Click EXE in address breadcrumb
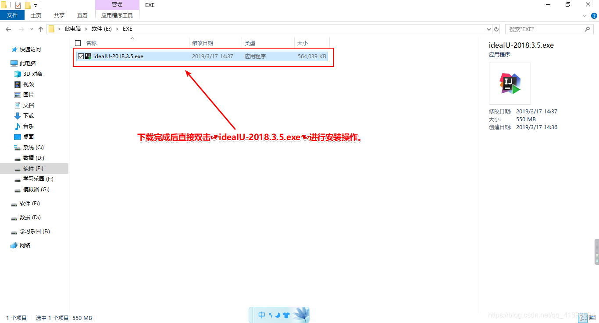599x323 pixels. pos(128,29)
